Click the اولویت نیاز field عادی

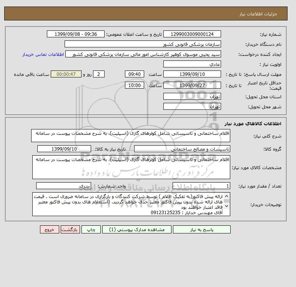(192, 64)
